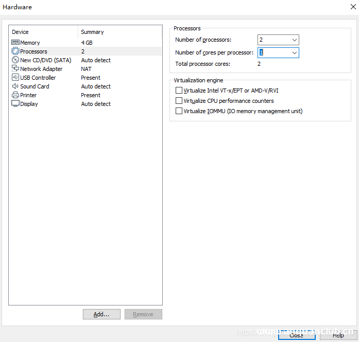
Task: Enable Virtualize Intel VT-x/EPT or AMD-V/RVI
Action: pos(179,91)
